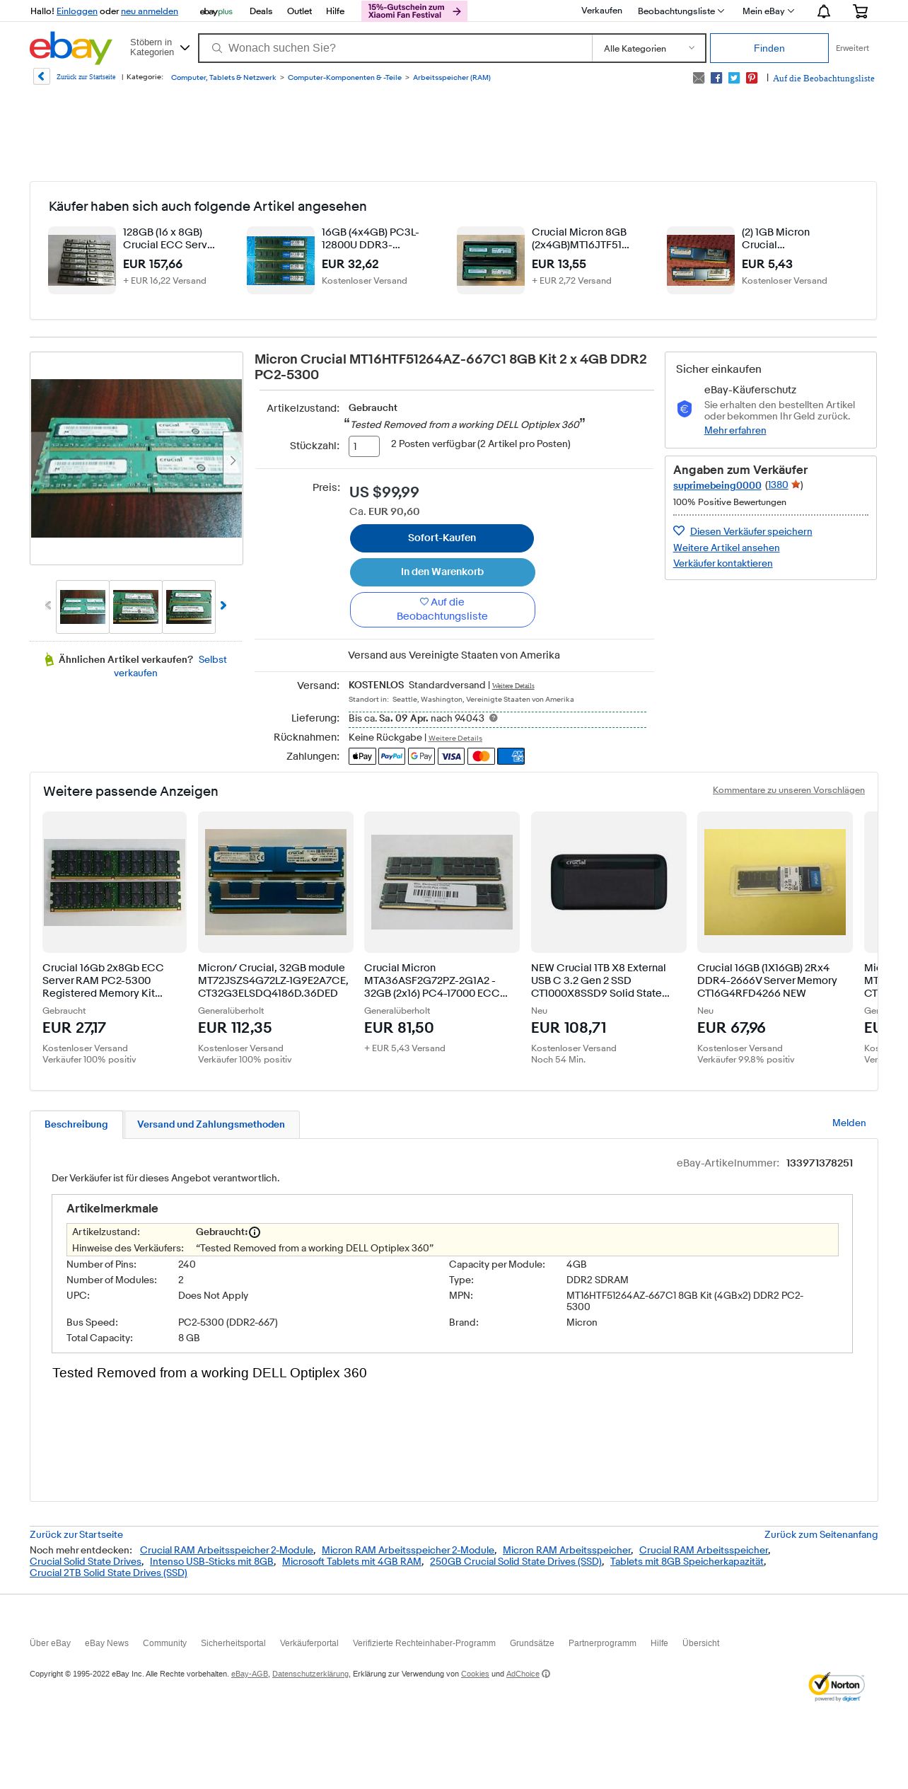Click the back arrow next to Zurück zur Startseite
This screenshot has height=1789, width=908.
point(41,76)
